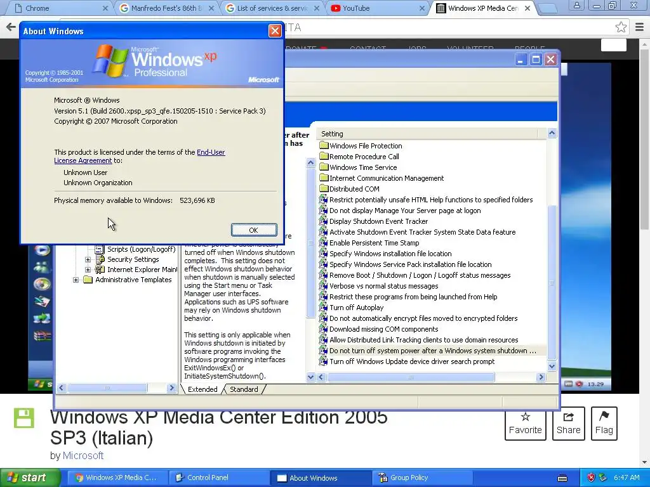Click the Share button on the page

pos(568,424)
